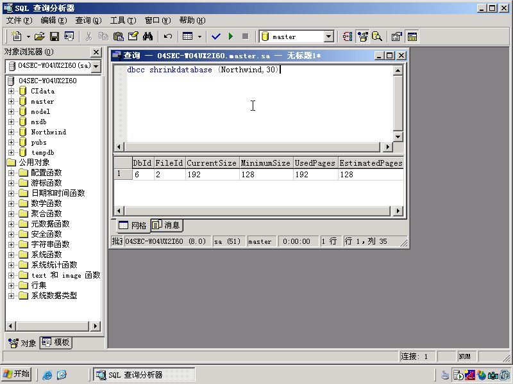Click in the dbcc shrinkdatabase query text

pos(203,70)
